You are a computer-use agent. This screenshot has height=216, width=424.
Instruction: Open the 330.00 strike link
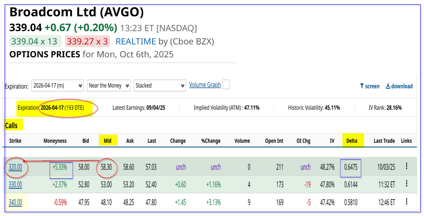tap(16, 184)
